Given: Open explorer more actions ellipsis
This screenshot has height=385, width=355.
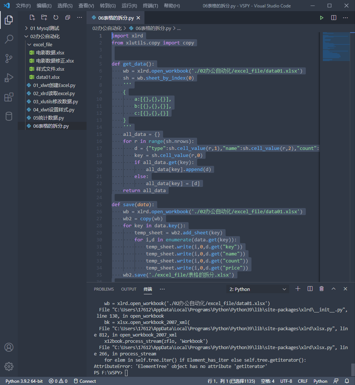Looking at the screenshot, I should click(x=80, y=17).
